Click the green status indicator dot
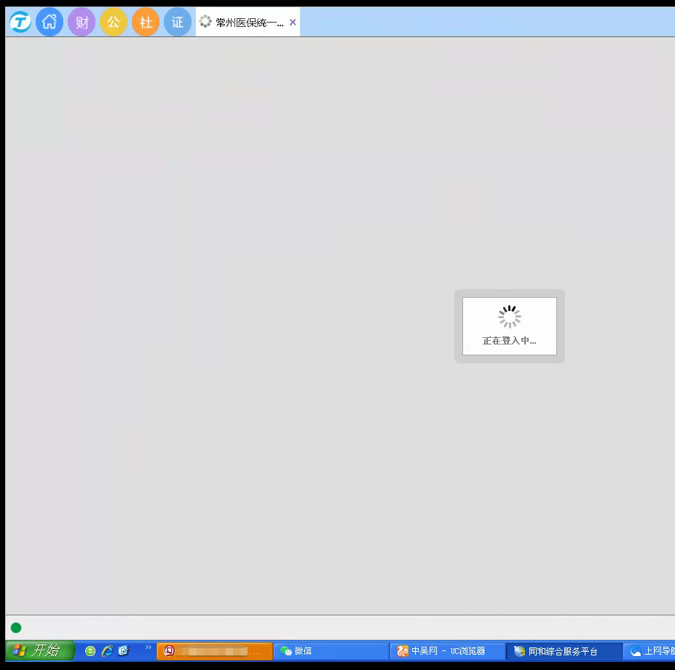Screen dimensions: 675x670 pyautogui.click(x=16, y=628)
